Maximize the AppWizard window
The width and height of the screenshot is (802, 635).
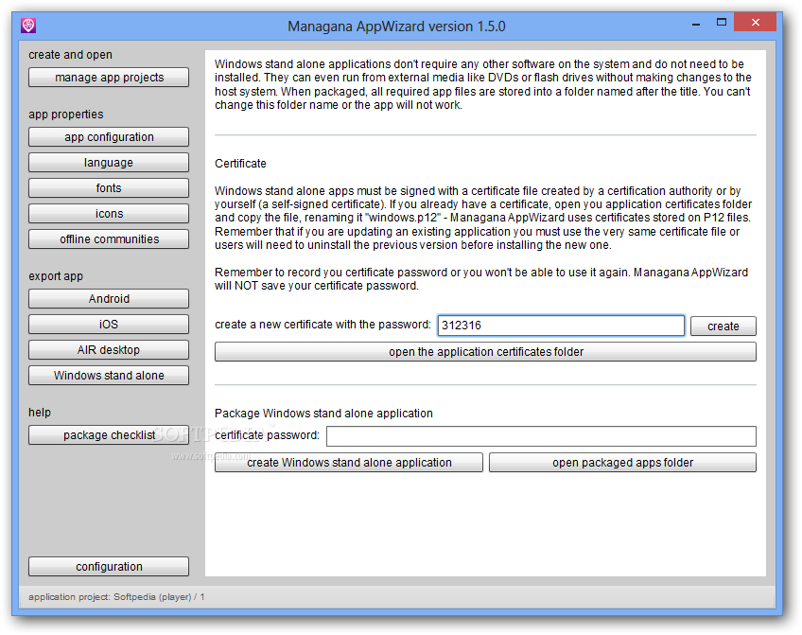(x=722, y=23)
